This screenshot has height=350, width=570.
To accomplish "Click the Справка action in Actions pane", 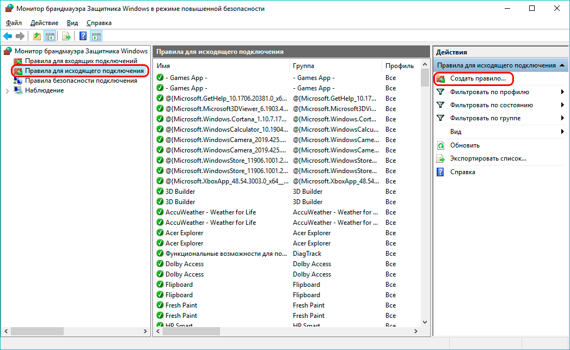I will (x=462, y=172).
